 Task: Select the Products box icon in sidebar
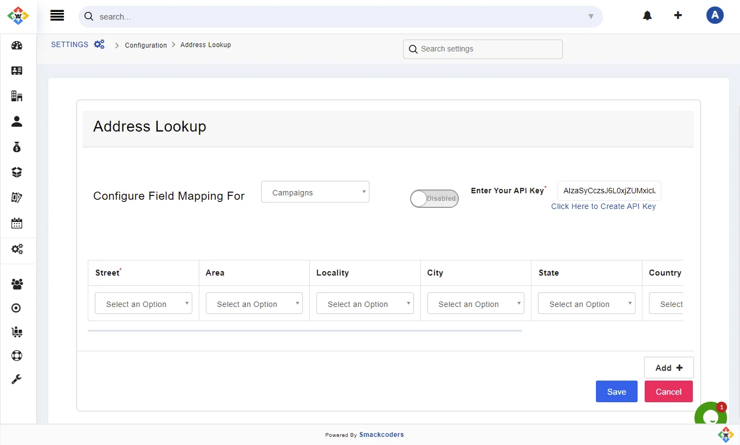point(16,172)
